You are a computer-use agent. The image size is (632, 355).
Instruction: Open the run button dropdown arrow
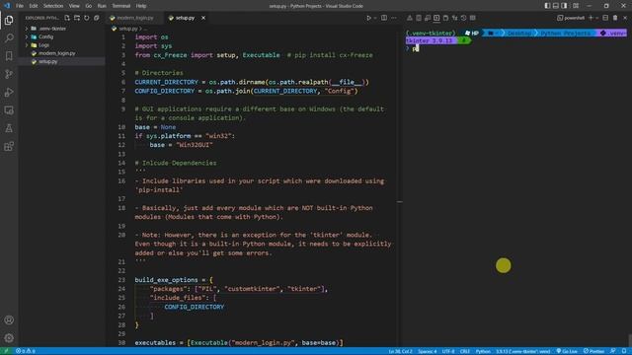[x=375, y=18]
